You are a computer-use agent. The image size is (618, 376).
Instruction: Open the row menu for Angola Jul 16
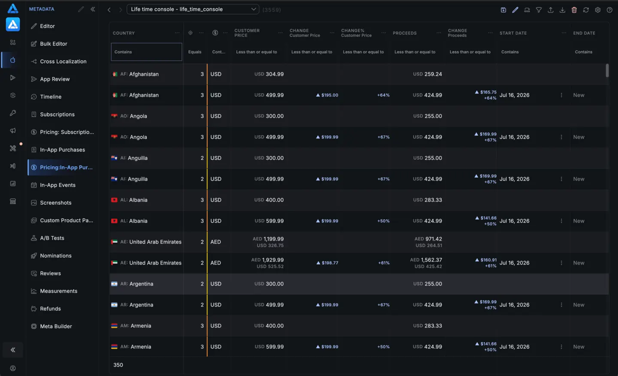pos(561,137)
